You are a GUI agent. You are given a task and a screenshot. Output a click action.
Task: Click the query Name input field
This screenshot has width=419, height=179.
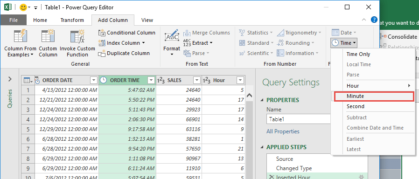[x=298, y=119]
